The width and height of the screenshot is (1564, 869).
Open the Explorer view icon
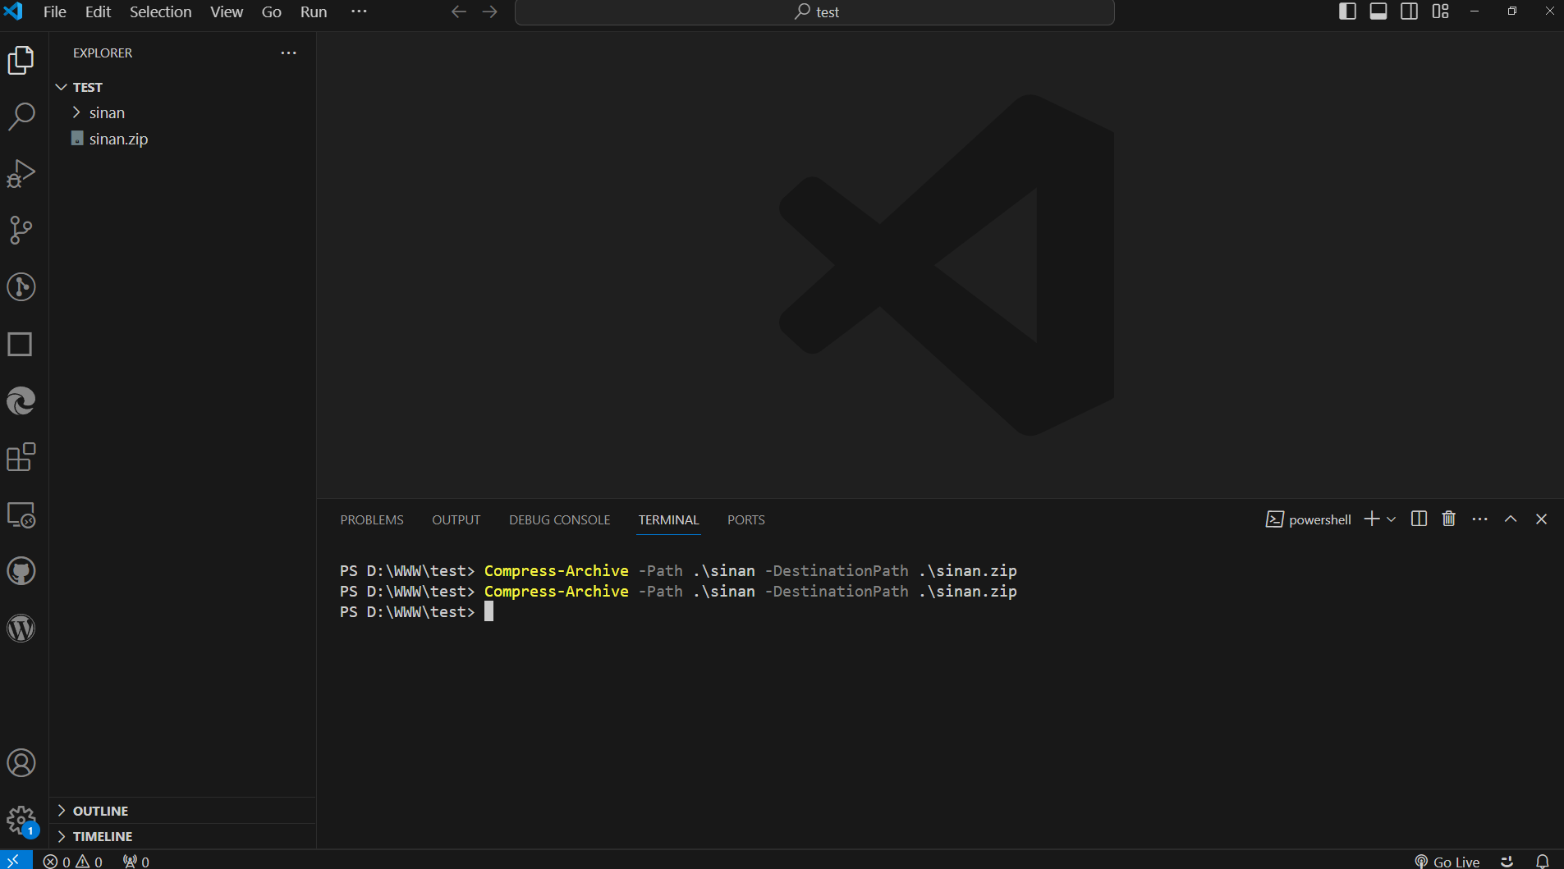21,59
